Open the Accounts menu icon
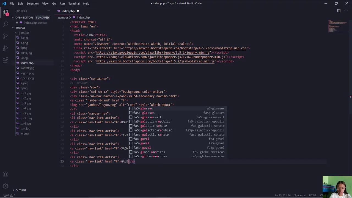 pyautogui.click(x=5, y=174)
